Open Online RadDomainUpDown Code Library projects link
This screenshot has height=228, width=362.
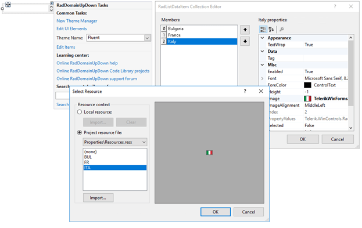click(103, 71)
